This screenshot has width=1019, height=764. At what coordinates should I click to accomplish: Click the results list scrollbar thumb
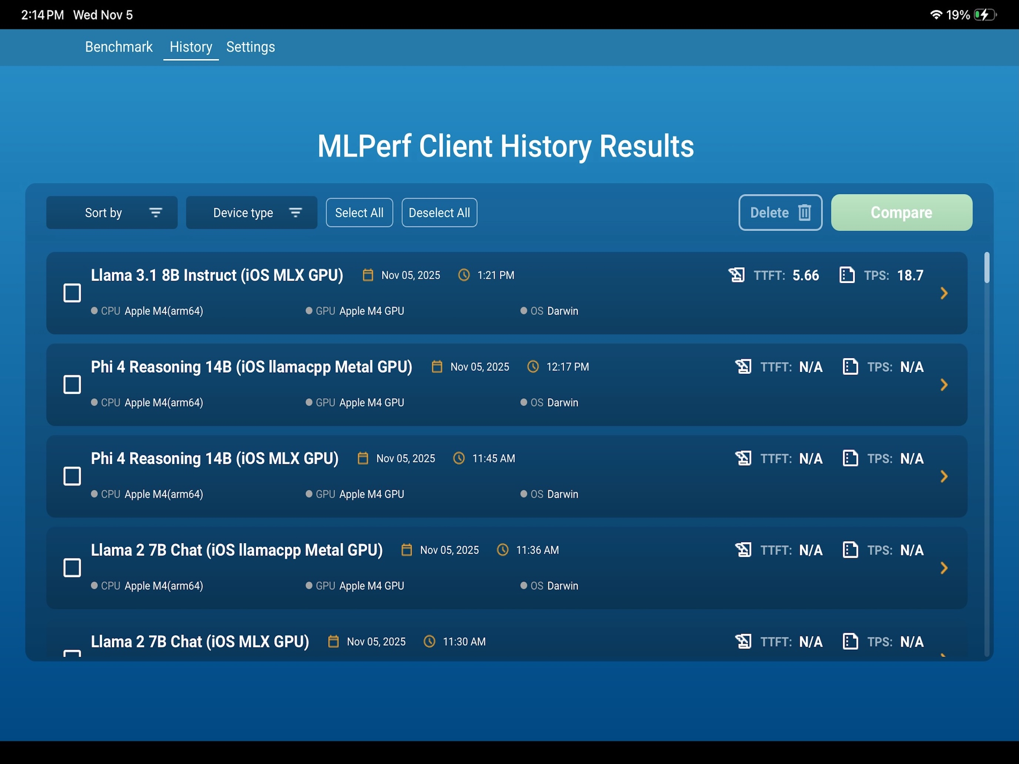[987, 268]
